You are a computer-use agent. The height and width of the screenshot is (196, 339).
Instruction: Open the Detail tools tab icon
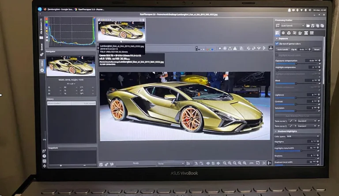tap(283, 33)
